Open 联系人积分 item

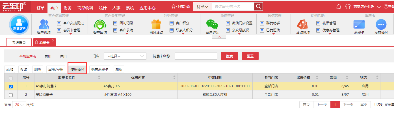point(181,30)
